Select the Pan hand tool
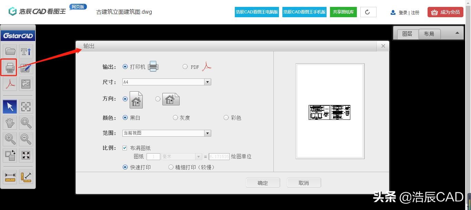Viewport: 471px width, 210px height. (10, 123)
